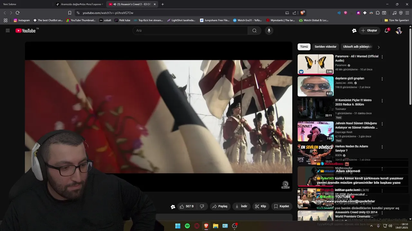Expand the Tüm Yer İşaretleri bookmarks folder
The image size is (412, 231).
[397, 20]
